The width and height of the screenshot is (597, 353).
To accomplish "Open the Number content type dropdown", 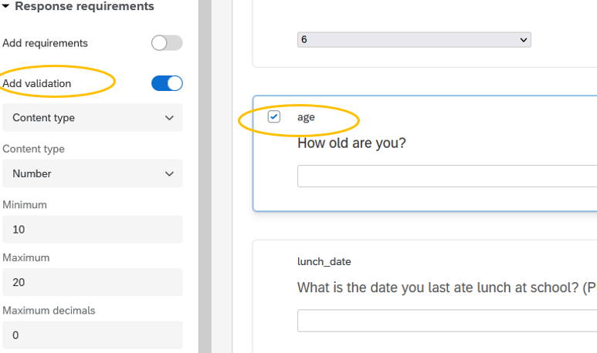I will point(93,173).
